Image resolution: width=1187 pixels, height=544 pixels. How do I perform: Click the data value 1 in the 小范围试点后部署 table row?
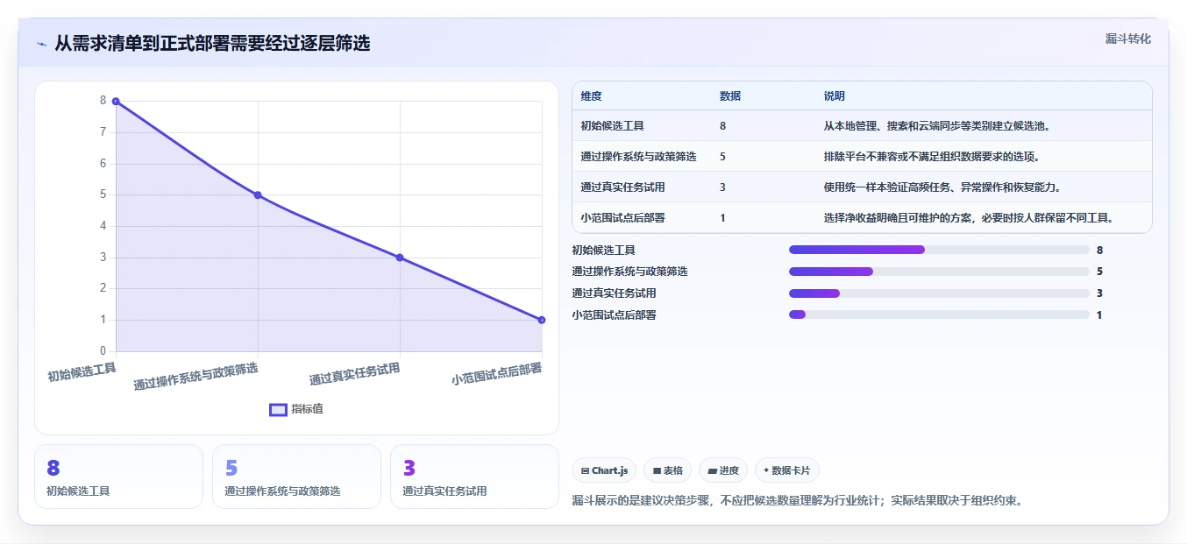(722, 218)
